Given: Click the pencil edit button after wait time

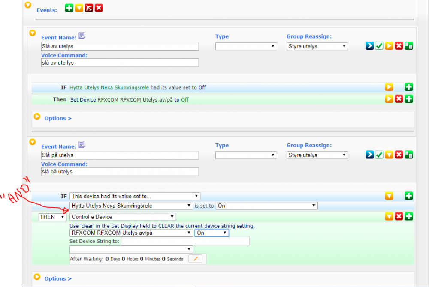Looking at the screenshot, I should click(195, 259).
